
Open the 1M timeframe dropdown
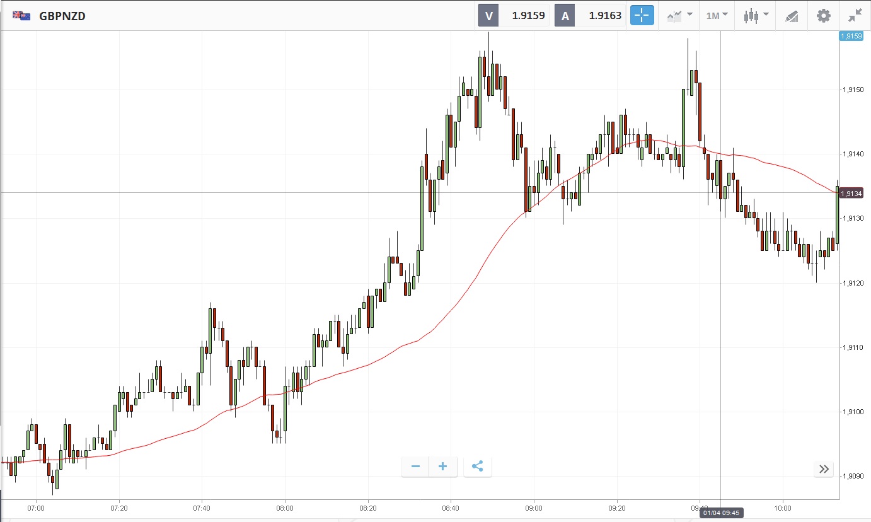coord(717,16)
